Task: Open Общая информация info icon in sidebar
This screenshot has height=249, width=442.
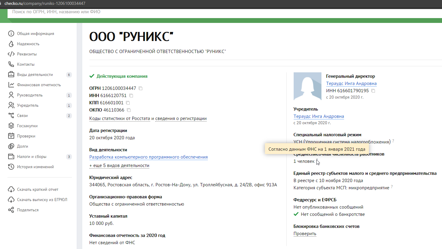Action: click(11, 33)
